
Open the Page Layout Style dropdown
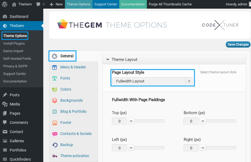[x=153, y=81]
